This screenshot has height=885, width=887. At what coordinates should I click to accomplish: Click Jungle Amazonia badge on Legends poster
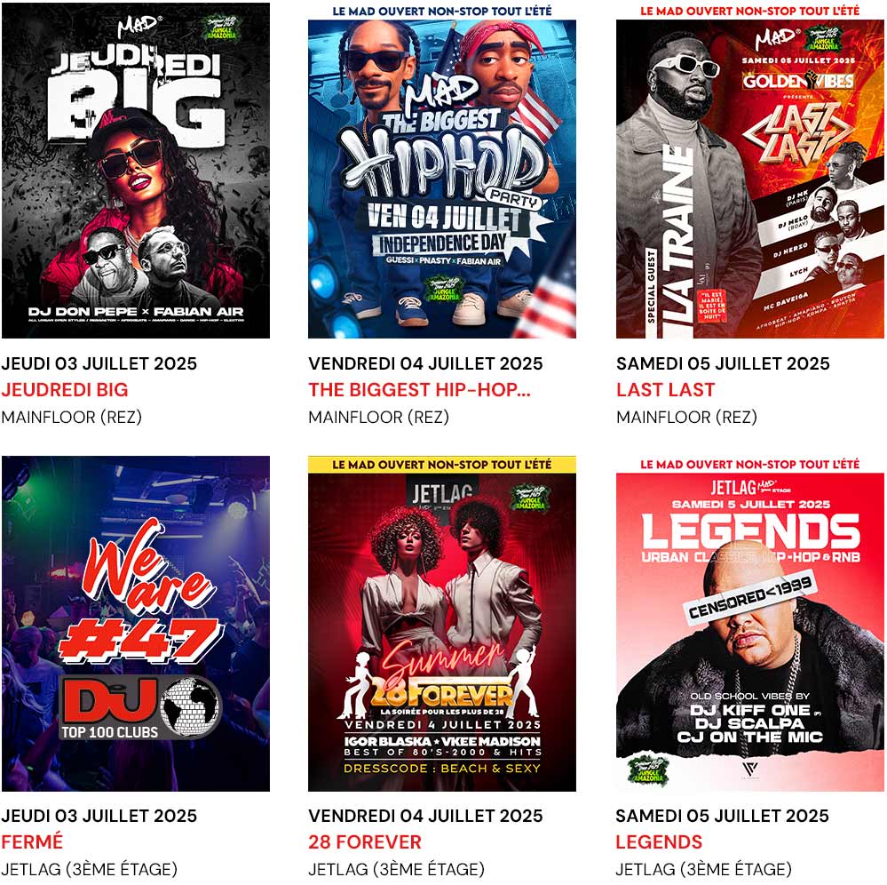(649, 769)
